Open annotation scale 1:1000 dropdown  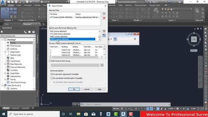(171, 109)
